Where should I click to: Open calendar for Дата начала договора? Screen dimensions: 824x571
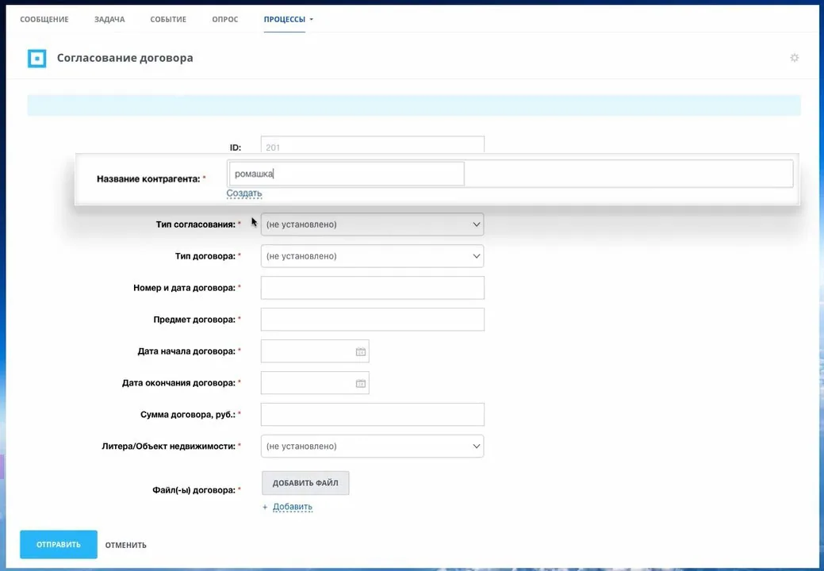pos(361,351)
